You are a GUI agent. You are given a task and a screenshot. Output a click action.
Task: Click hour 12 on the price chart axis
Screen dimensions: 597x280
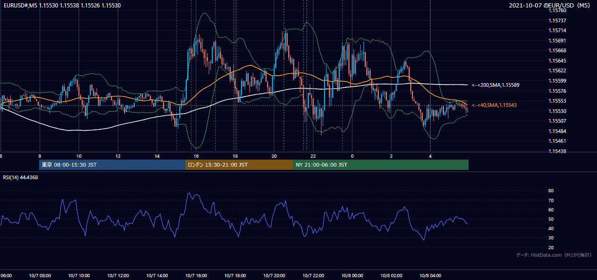(118, 156)
